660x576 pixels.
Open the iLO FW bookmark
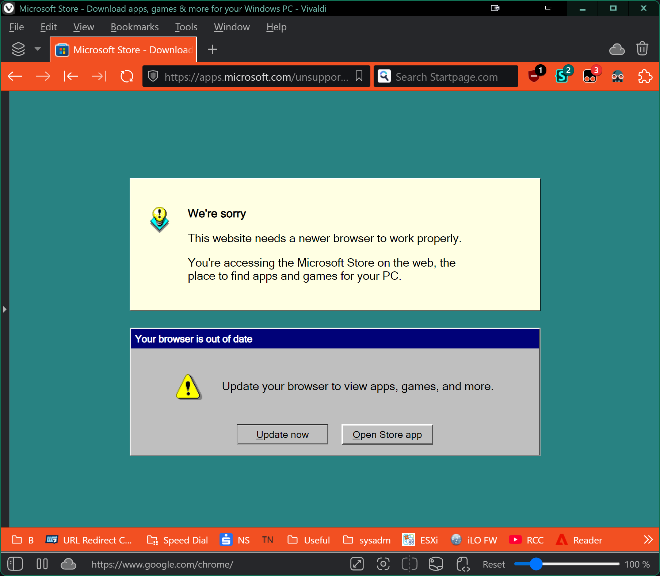[474, 540]
